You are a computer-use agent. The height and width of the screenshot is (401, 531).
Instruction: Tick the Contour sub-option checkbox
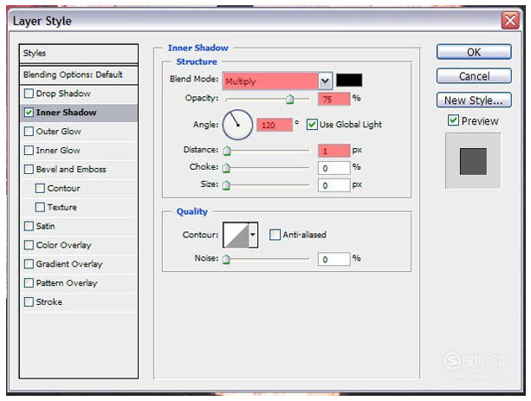point(40,188)
